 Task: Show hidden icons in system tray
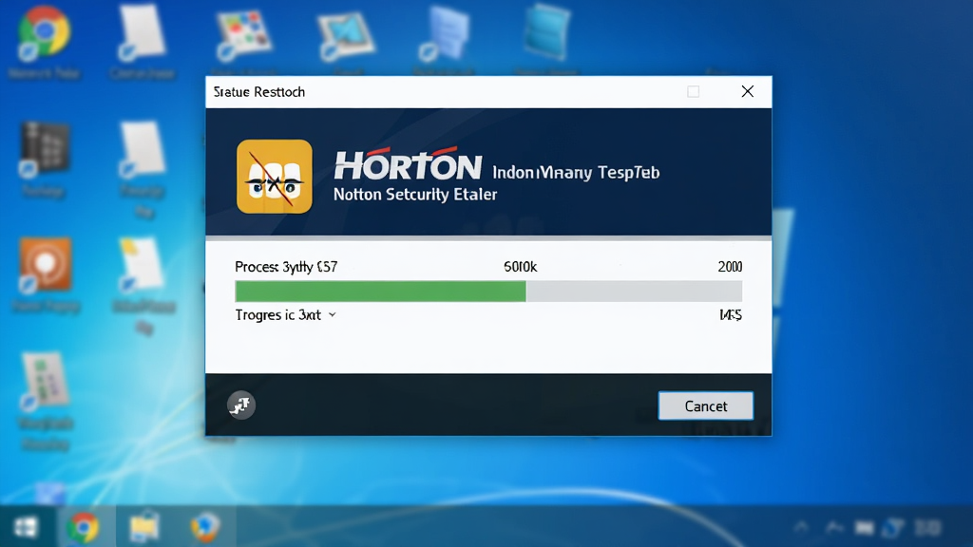coord(801,527)
